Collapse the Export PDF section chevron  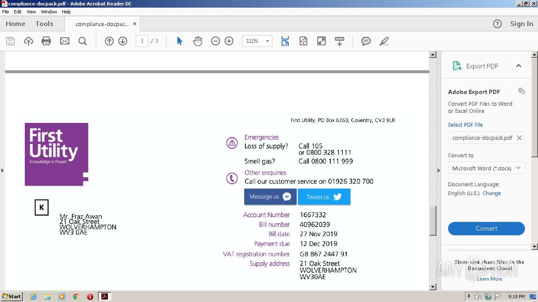(519, 66)
